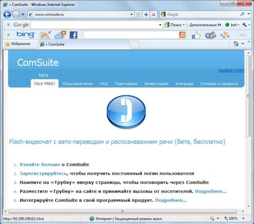Click the big blue phone handset button

(x=126, y=112)
